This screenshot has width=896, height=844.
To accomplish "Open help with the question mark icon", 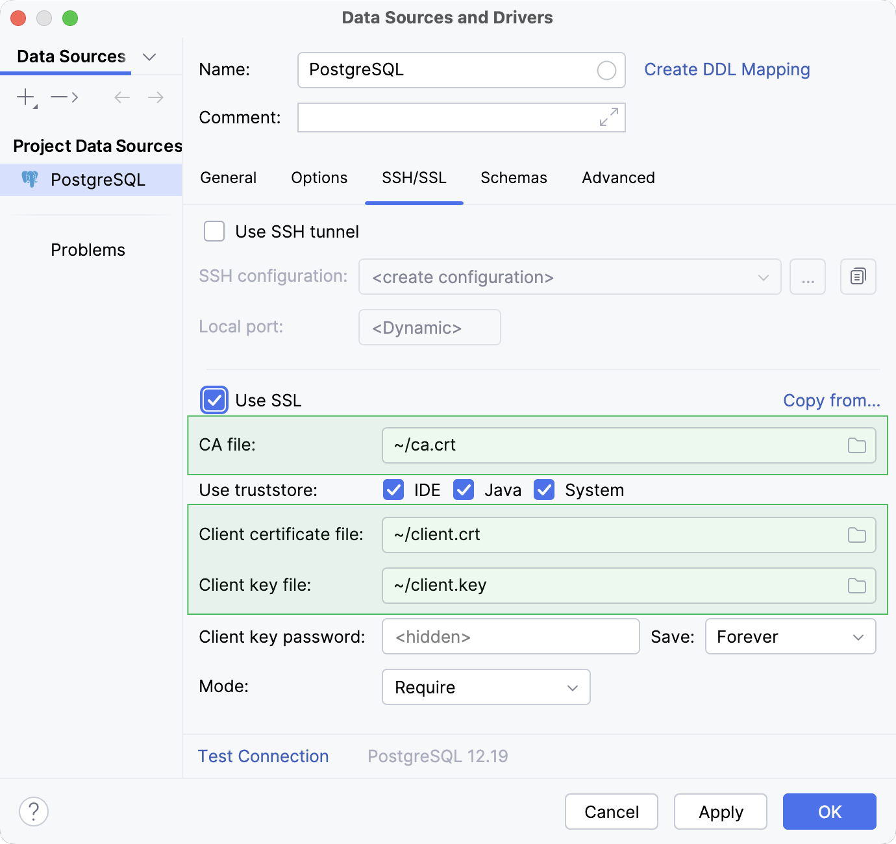I will [34, 812].
